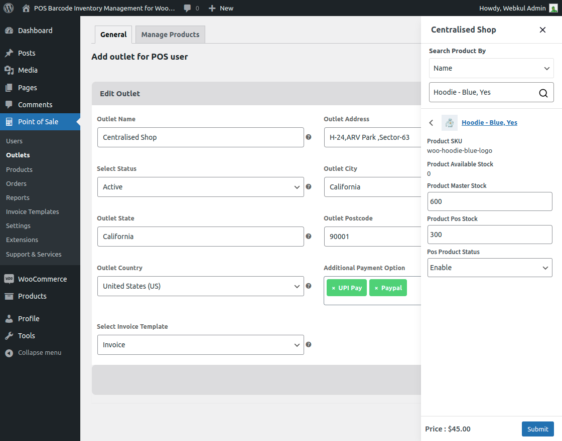Select SKU text woo-hoodie-blue-logo
The height and width of the screenshot is (441, 562).
click(x=460, y=151)
